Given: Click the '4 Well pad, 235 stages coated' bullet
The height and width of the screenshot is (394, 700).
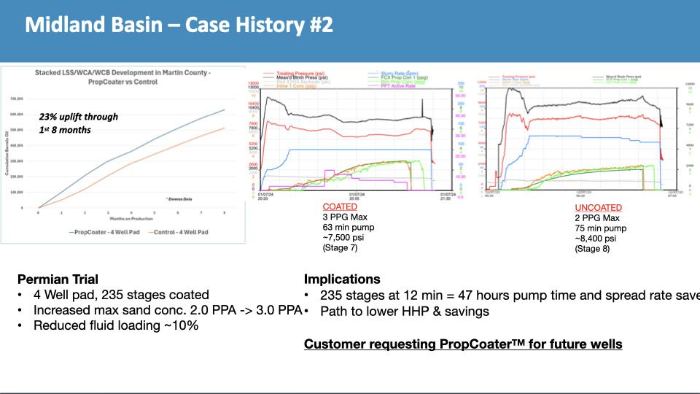Looking at the screenshot, I should click(x=121, y=295).
